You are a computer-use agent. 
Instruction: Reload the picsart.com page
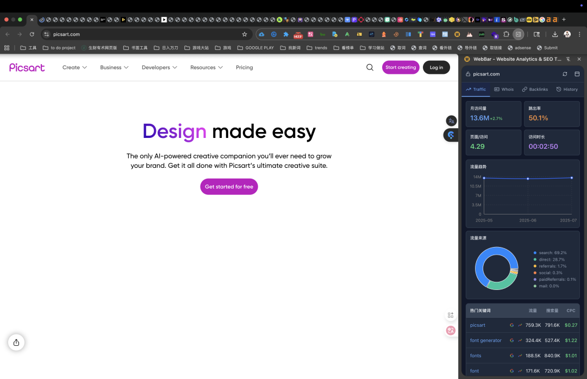(32, 34)
